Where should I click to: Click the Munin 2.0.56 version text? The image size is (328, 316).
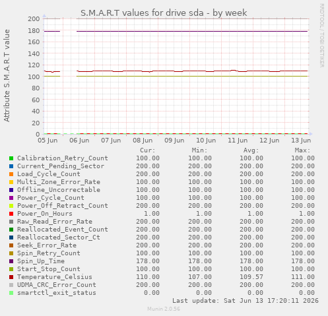[164, 309]
